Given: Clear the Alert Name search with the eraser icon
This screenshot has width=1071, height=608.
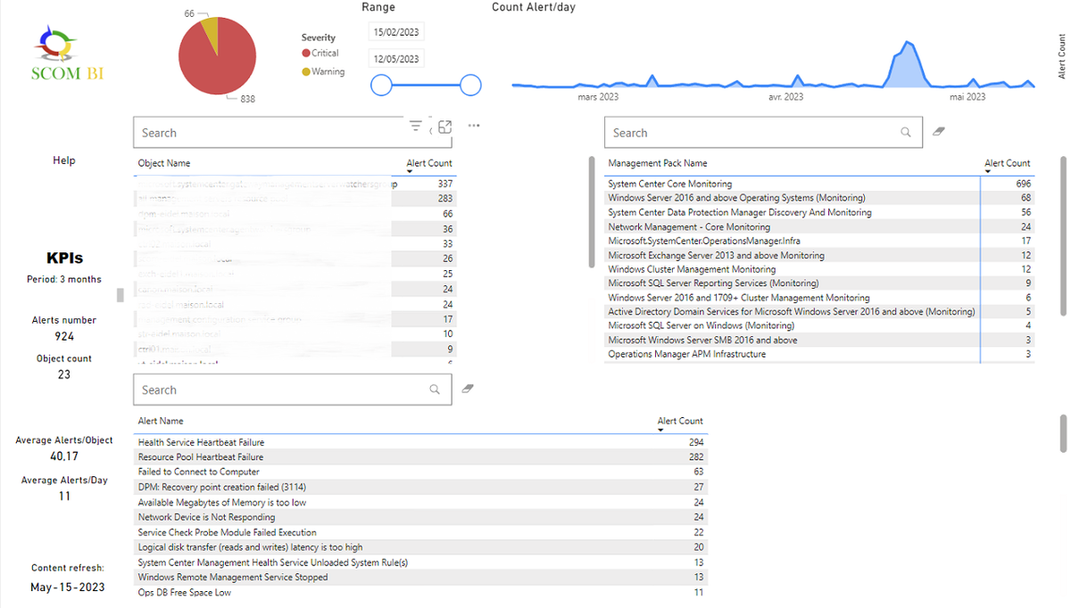Looking at the screenshot, I should pyautogui.click(x=467, y=389).
